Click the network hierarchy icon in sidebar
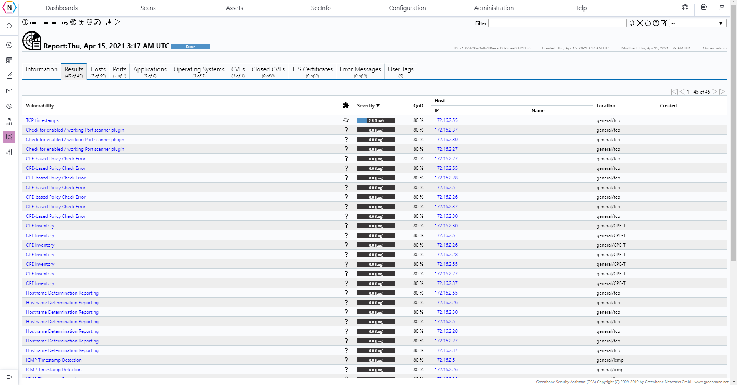The width and height of the screenshot is (737, 385). [x=9, y=122]
